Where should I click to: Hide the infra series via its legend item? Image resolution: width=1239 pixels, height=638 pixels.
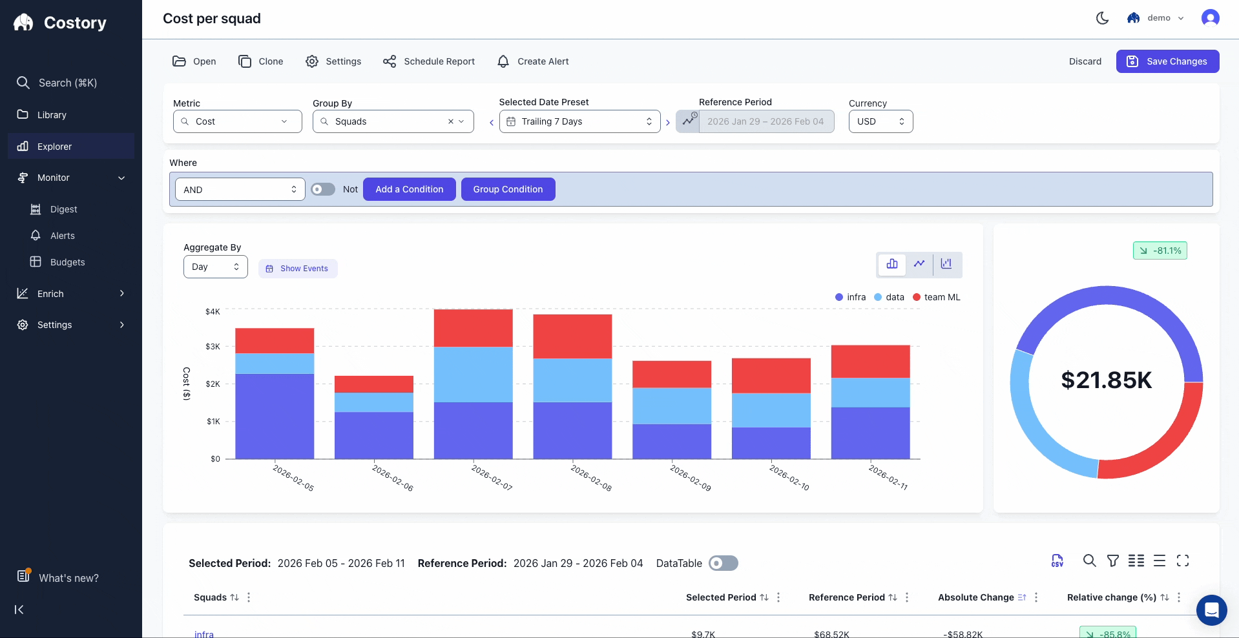point(851,297)
